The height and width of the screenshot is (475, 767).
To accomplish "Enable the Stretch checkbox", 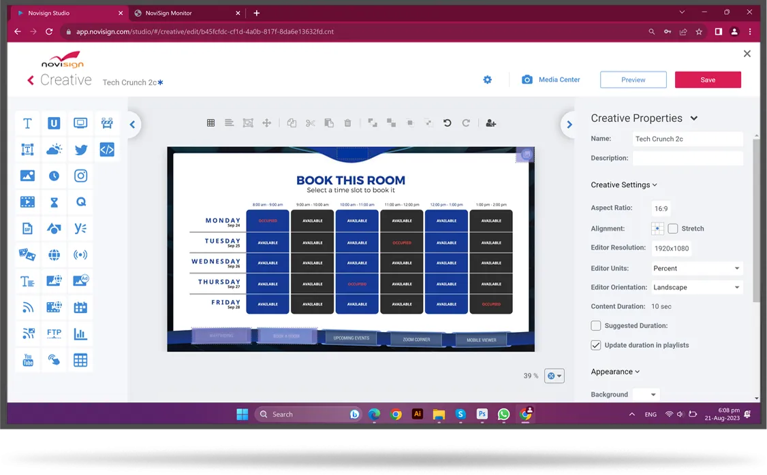I will point(673,229).
